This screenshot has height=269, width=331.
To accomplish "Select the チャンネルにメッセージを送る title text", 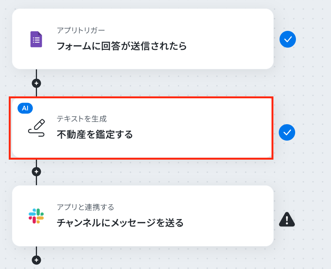I will point(121,223).
